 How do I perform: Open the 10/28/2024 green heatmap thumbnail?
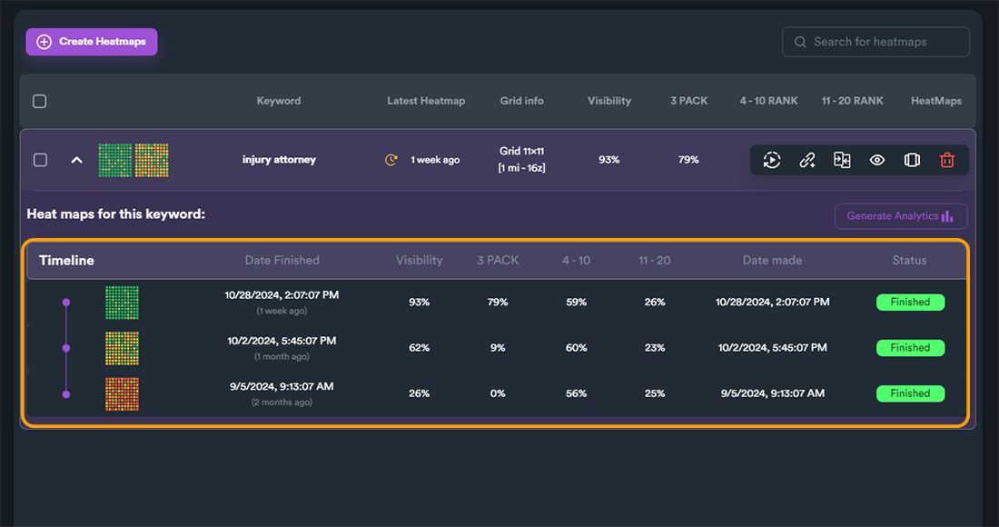(x=122, y=303)
